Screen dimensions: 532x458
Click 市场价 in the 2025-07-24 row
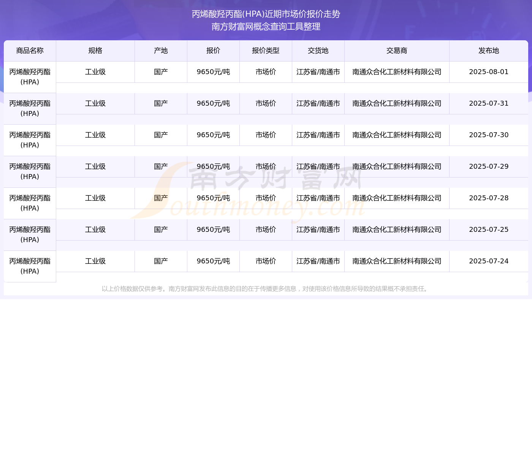[x=266, y=261]
